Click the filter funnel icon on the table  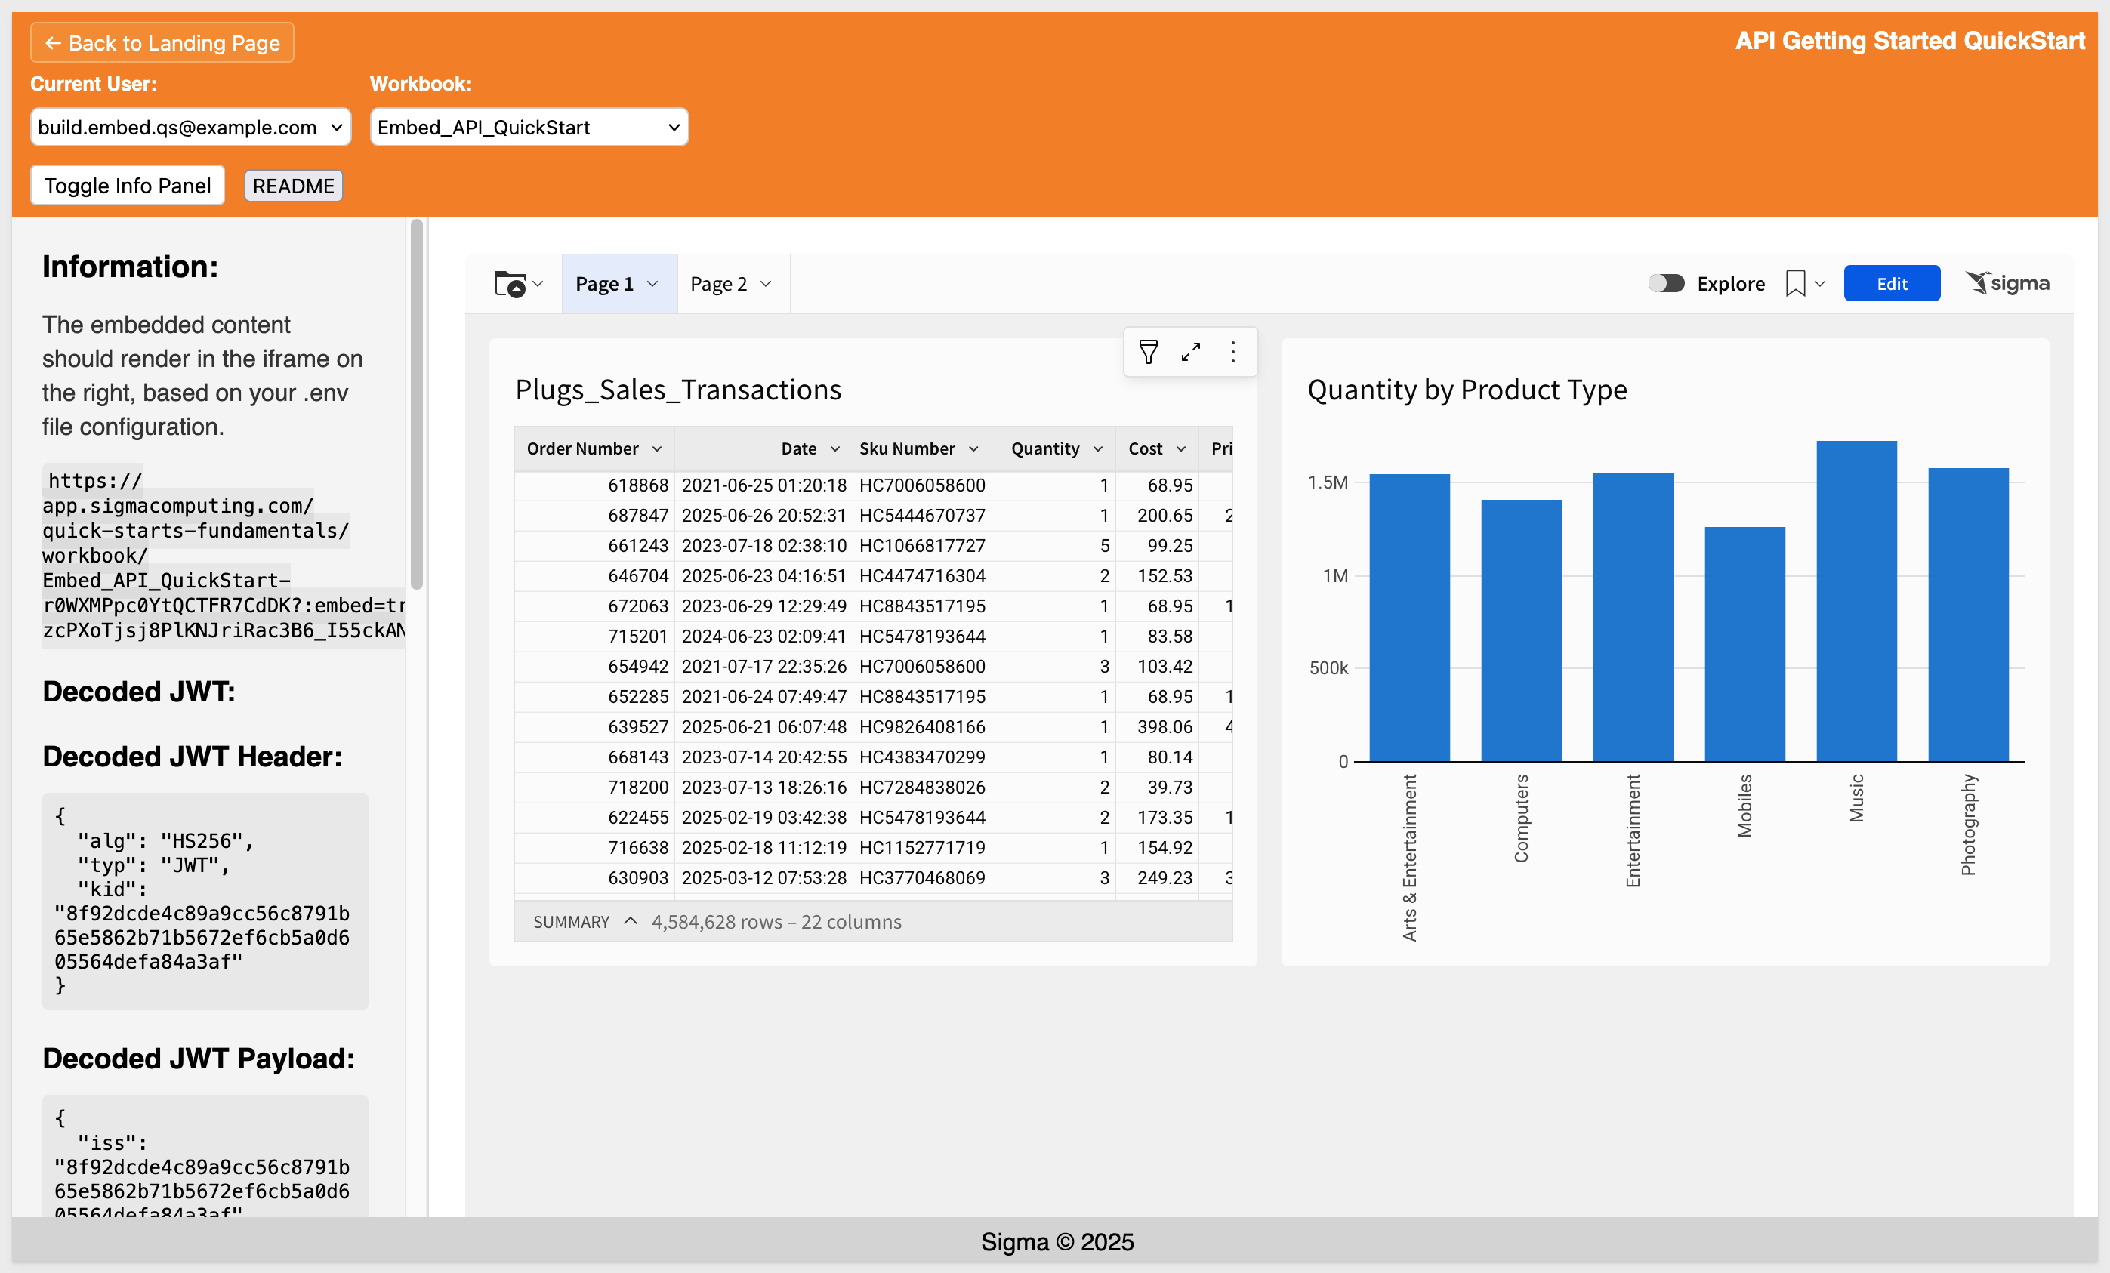[x=1149, y=352]
